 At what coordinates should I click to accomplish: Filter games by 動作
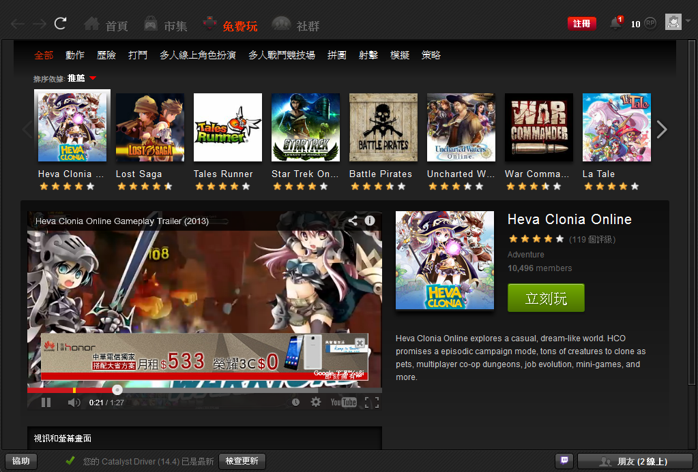[75, 55]
